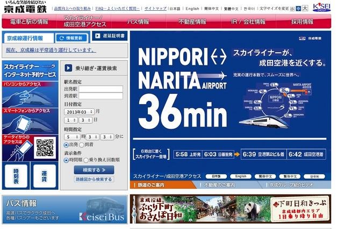Open the hour dropdown showing 5
The width and height of the screenshot is (344, 229).
[71, 137]
